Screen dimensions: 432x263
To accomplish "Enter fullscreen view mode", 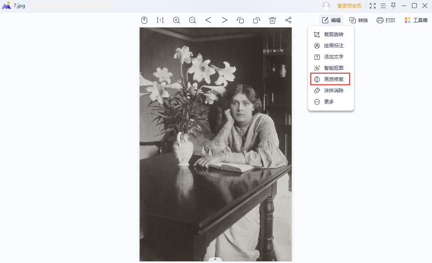I will point(373,6).
